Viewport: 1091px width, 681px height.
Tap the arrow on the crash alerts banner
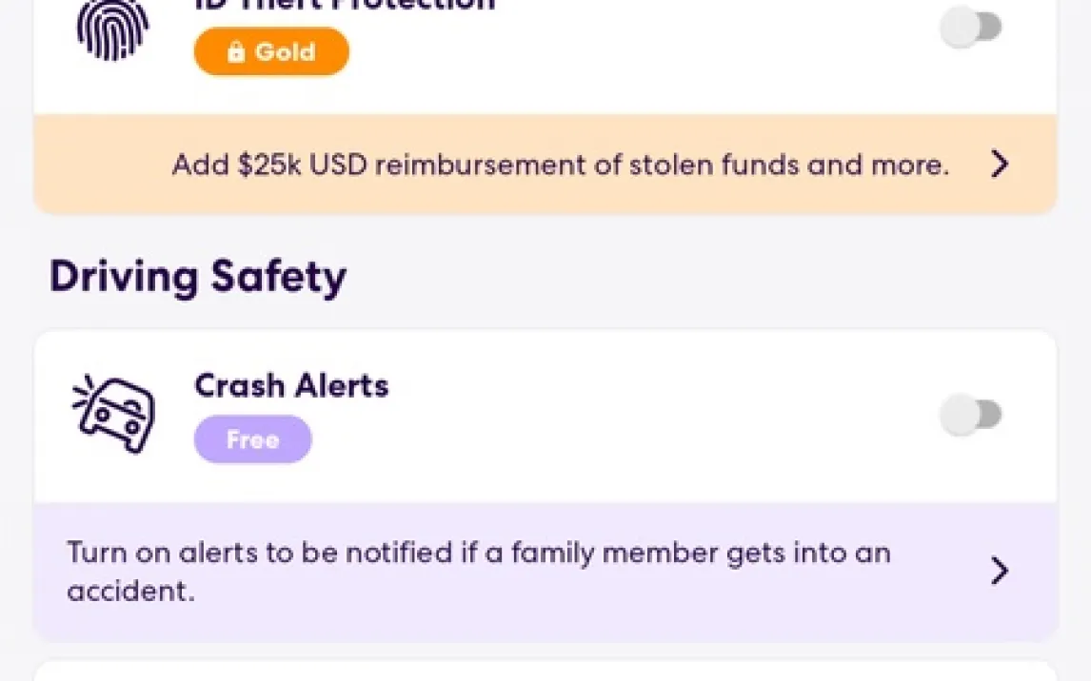pos(999,571)
